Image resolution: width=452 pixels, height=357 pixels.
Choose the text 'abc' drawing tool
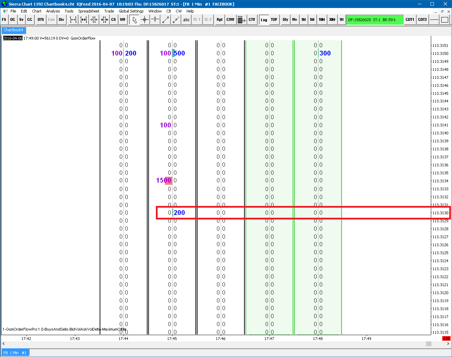[186, 20]
